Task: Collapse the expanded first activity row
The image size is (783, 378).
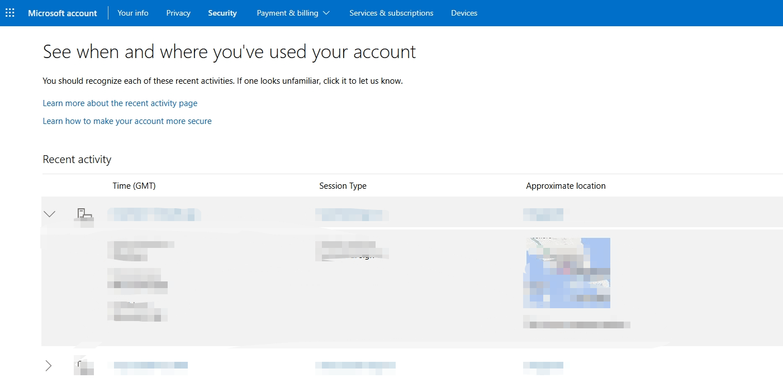Action: pos(50,214)
